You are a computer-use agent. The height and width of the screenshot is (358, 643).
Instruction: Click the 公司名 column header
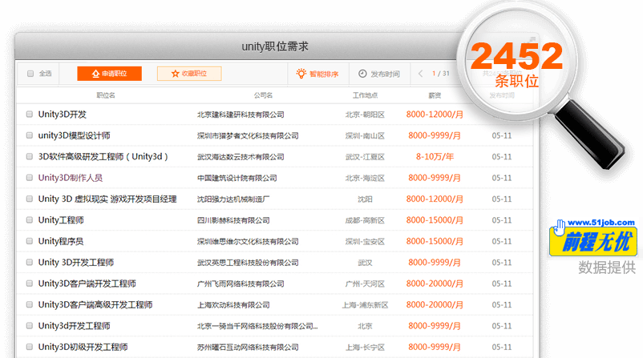click(x=263, y=95)
